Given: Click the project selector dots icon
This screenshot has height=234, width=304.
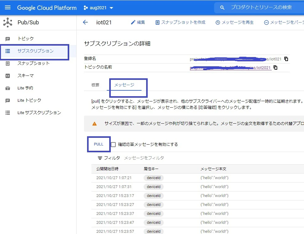Looking at the screenshot, I should point(86,8).
